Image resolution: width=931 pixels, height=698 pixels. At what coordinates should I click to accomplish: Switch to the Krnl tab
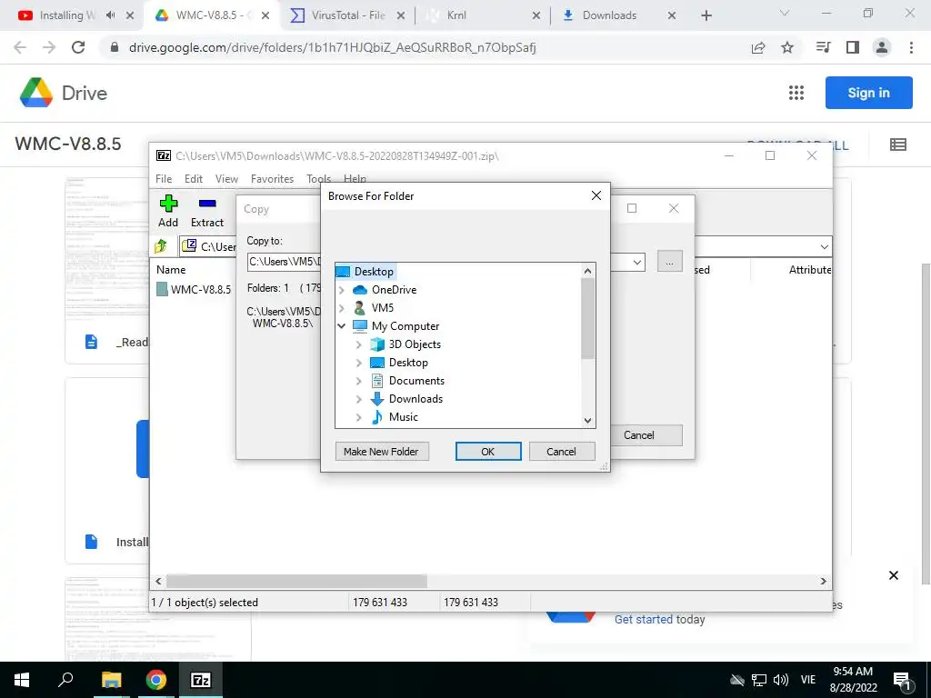click(483, 15)
